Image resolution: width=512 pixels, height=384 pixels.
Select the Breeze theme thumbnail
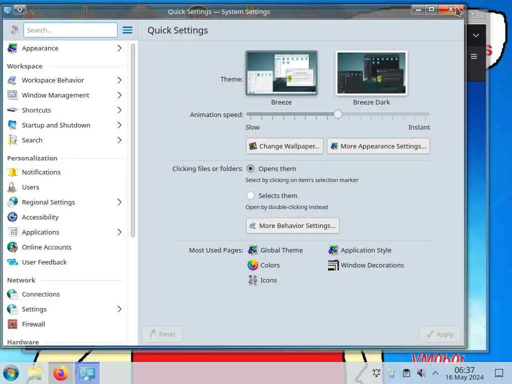point(281,73)
